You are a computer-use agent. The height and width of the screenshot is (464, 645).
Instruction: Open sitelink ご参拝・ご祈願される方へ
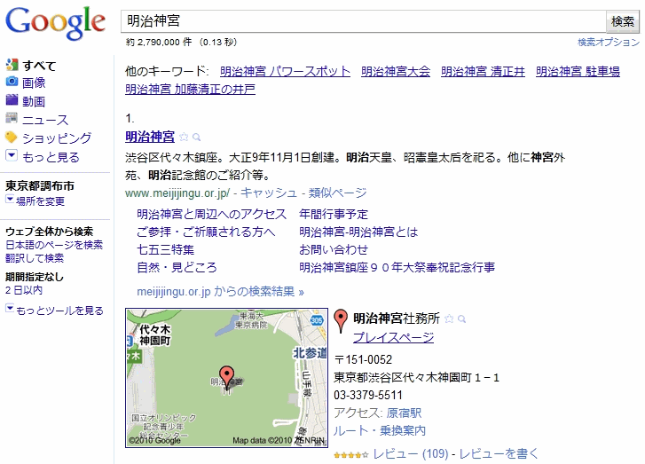coord(206,232)
